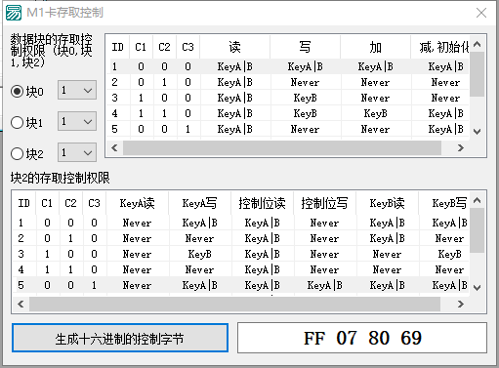Click the bottom table vertical scrollbar thumb

[x=478, y=230]
